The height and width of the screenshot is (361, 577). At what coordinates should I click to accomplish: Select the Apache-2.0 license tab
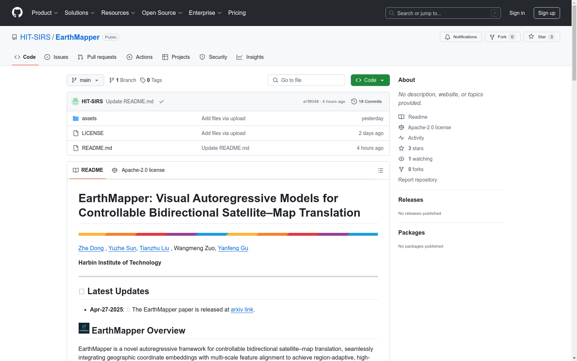point(138,170)
